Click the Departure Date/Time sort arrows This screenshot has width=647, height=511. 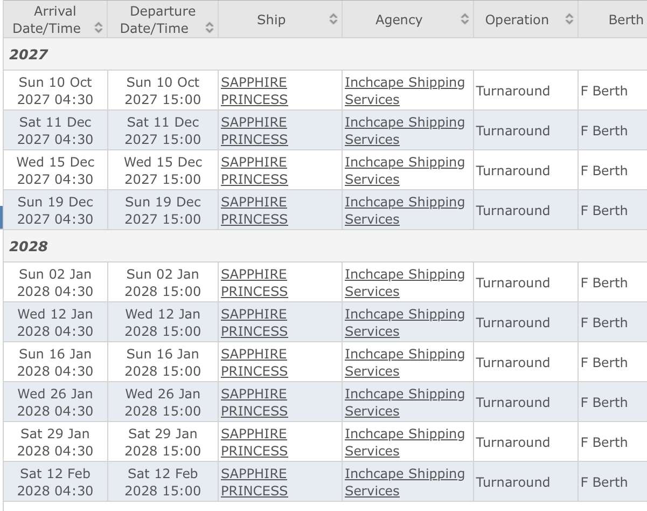click(209, 28)
